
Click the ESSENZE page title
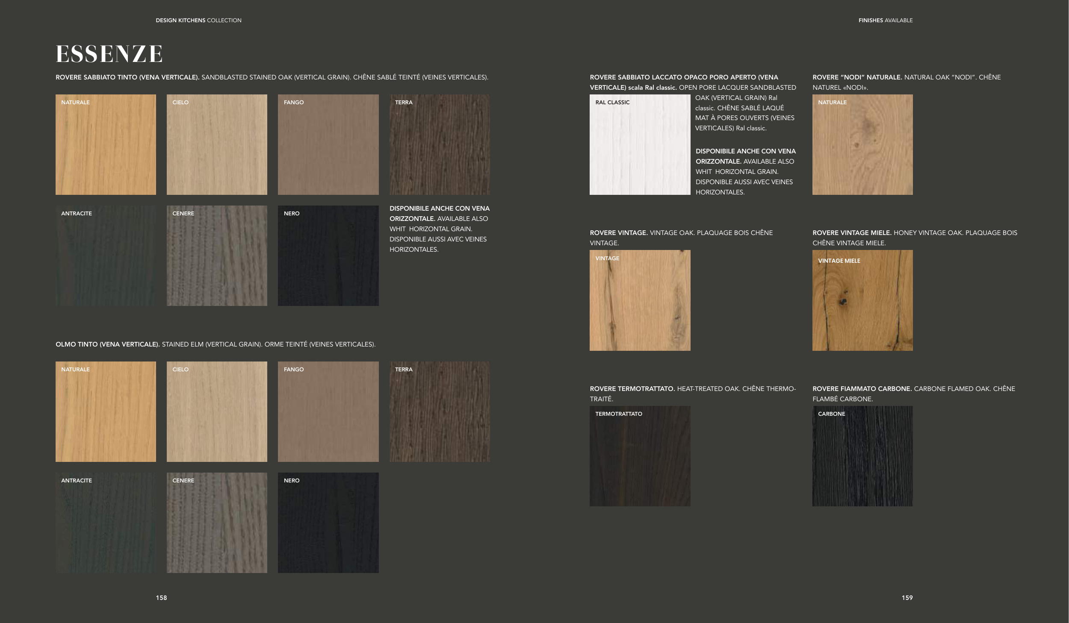coord(109,54)
